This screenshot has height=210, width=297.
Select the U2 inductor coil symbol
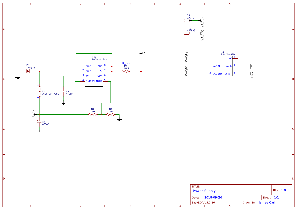(39, 92)
